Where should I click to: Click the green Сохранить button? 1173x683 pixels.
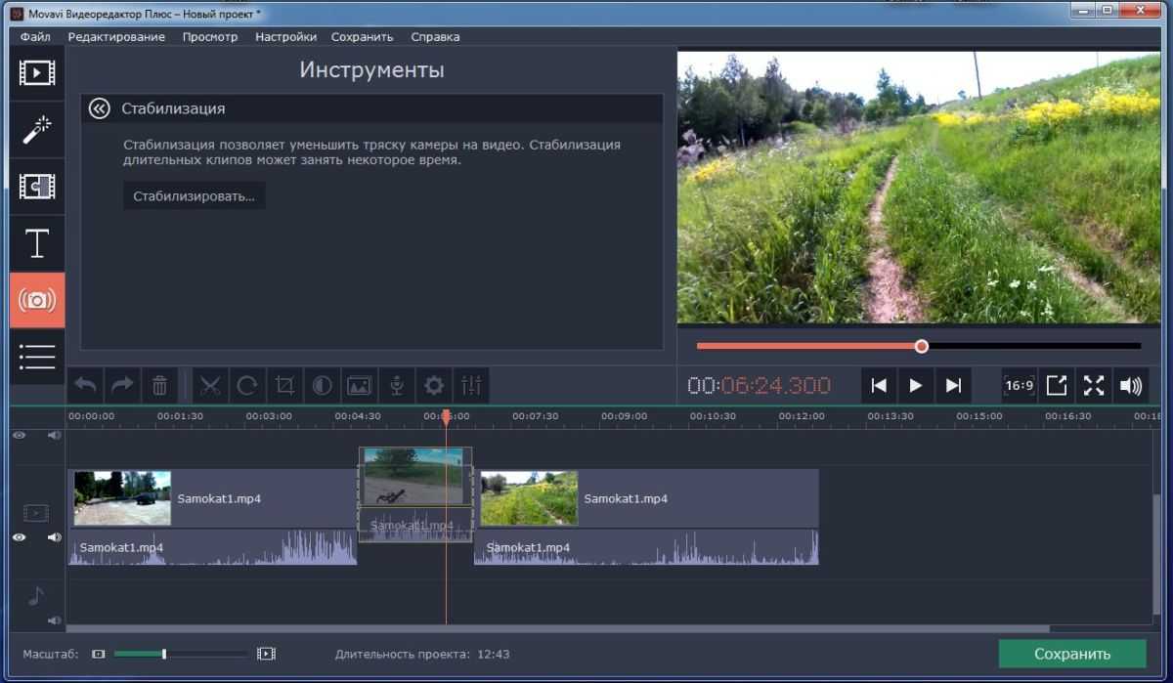click(1072, 654)
